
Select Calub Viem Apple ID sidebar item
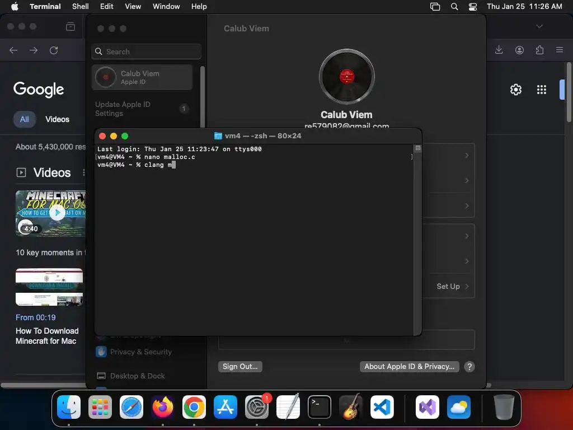(x=142, y=77)
